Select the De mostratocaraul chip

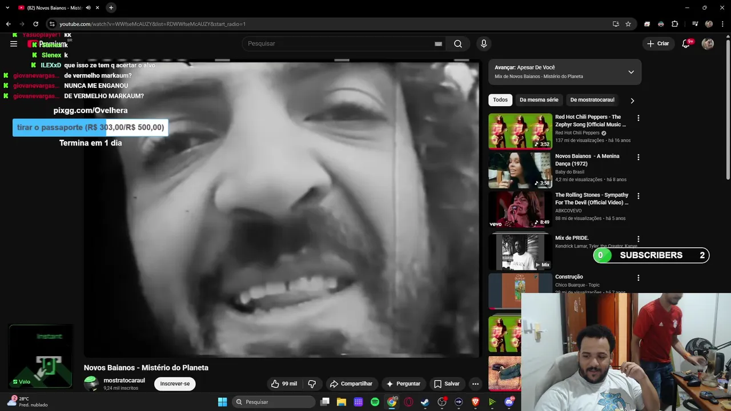[x=592, y=100]
